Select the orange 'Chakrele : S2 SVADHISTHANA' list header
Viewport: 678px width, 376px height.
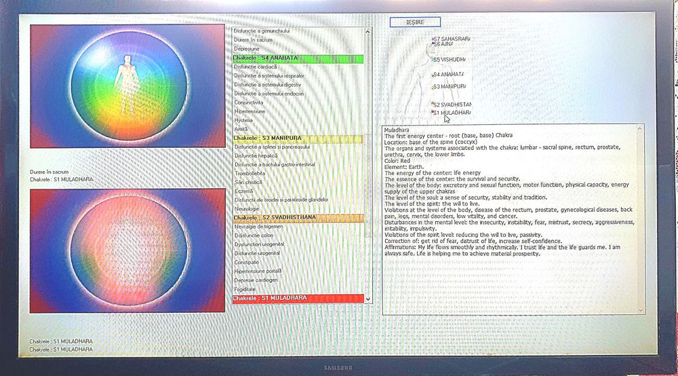click(x=298, y=218)
